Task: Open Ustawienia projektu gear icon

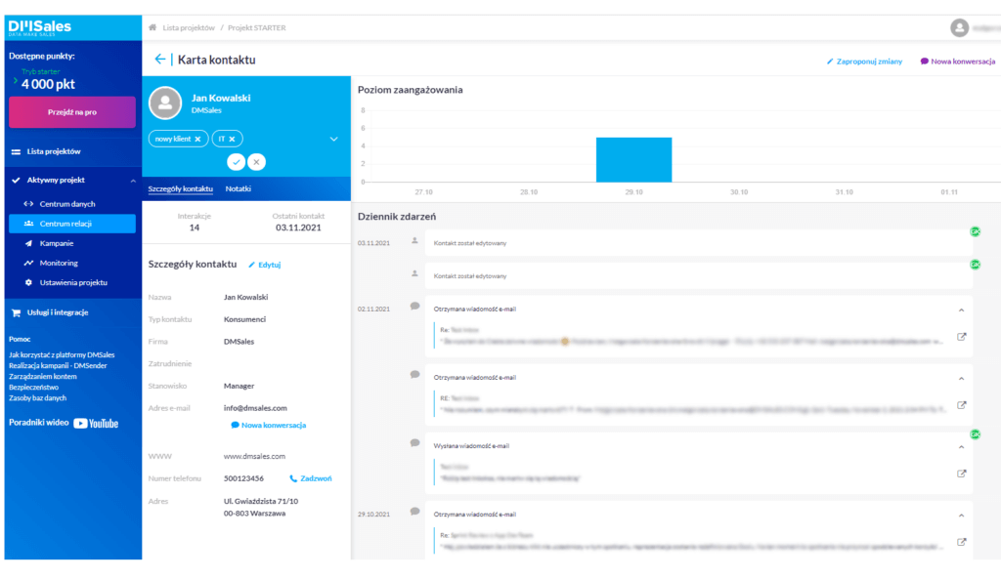Action: click(x=26, y=281)
